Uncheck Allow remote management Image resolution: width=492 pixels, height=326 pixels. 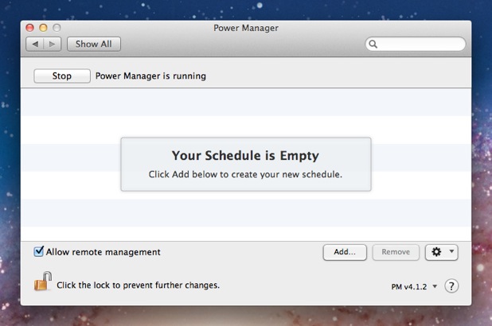(38, 251)
